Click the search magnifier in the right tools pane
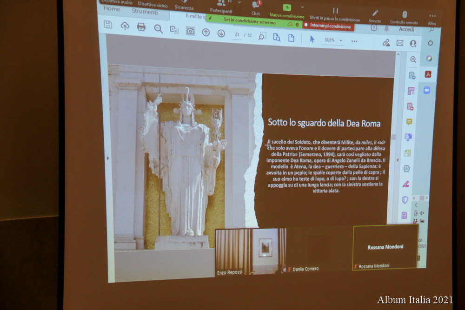The image size is (465, 310). coord(413,59)
